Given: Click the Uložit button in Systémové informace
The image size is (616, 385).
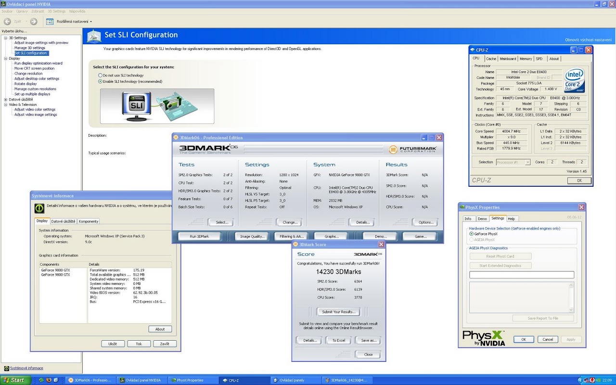Looking at the screenshot, I should (x=113, y=344).
